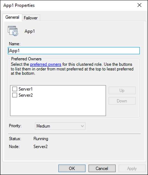
Task: Select the General tab
Action: (12, 17)
